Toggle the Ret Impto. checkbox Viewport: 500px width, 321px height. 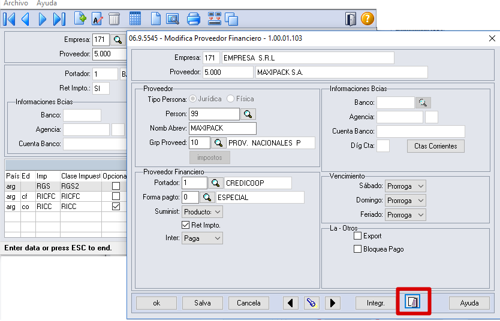tap(186, 225)
